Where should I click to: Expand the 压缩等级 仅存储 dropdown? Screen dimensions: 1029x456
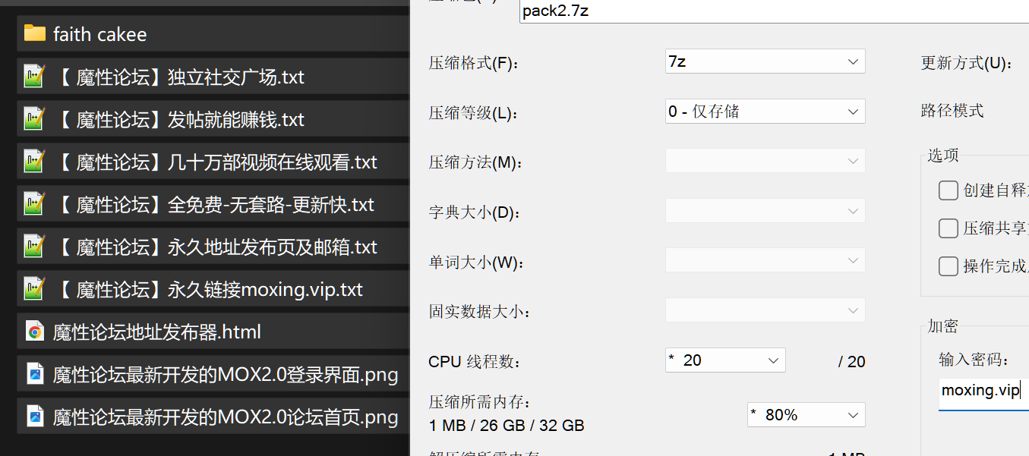click(765, 112)
